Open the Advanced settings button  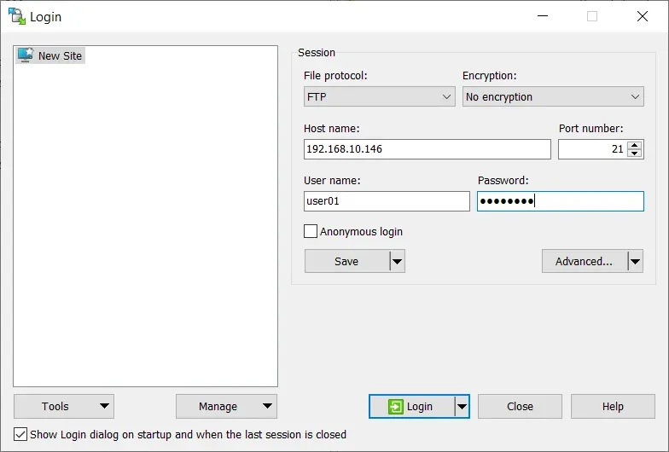pyautogui.click(x=584, y=261)
